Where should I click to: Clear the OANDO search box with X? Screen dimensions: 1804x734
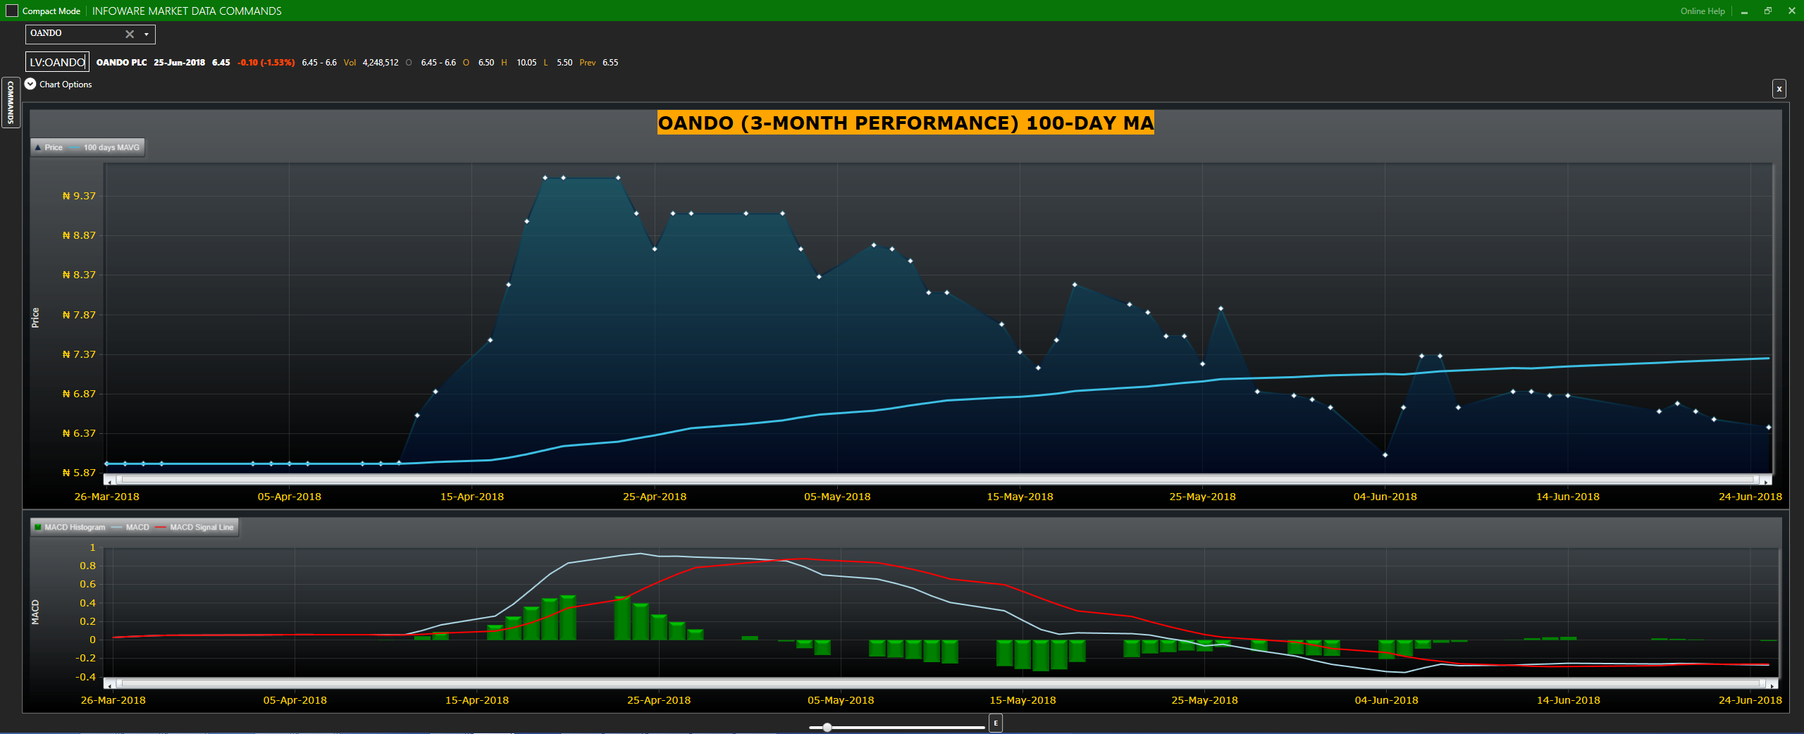pos(130,34)
